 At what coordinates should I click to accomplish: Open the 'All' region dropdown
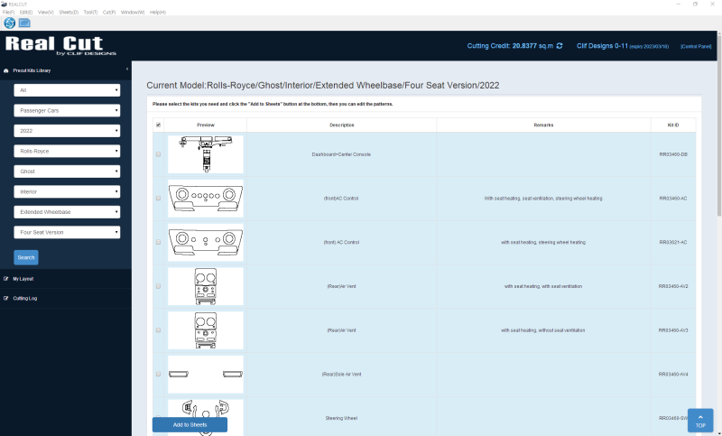click(67, 90)
